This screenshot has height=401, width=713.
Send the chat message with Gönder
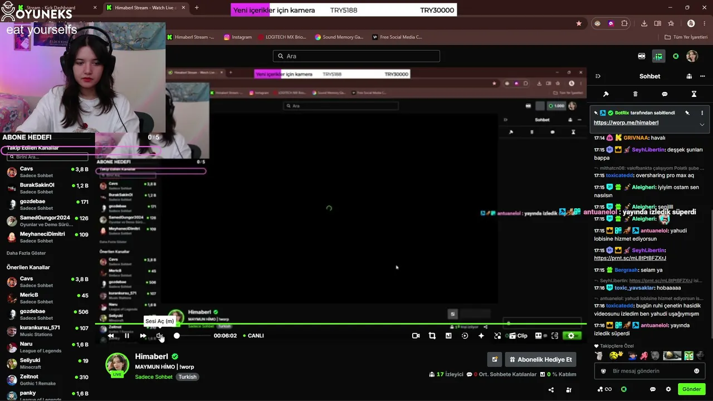pyautogui.click(x=692, y=389)
